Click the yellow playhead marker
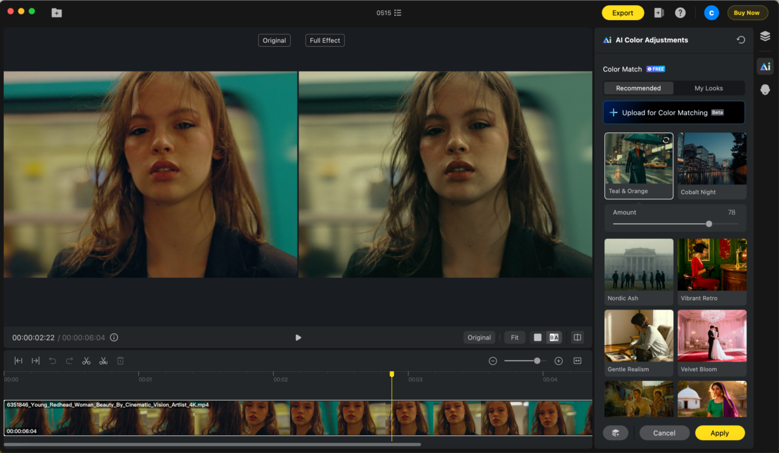The height and width of the screenshot is (453, 779). tap(391, 374)
